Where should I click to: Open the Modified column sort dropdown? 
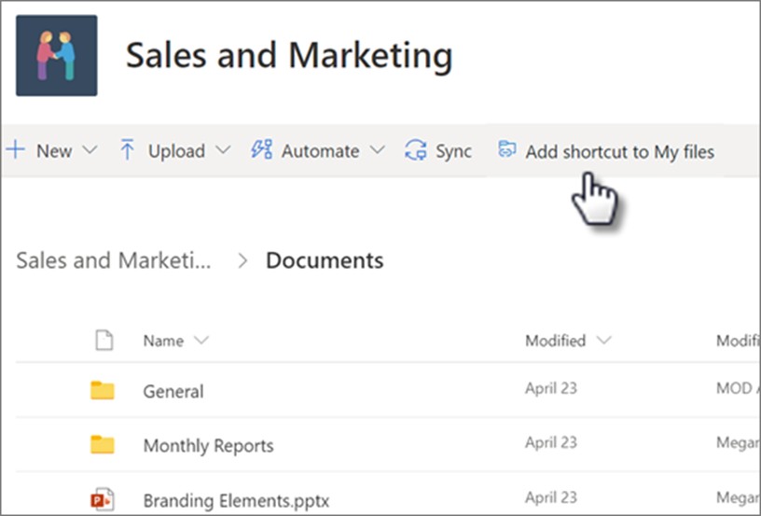coord(603,341)
